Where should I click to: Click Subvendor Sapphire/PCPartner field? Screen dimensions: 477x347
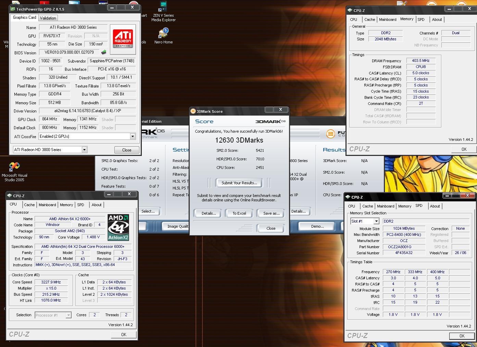pyautogui.click(x=112, y=61)
